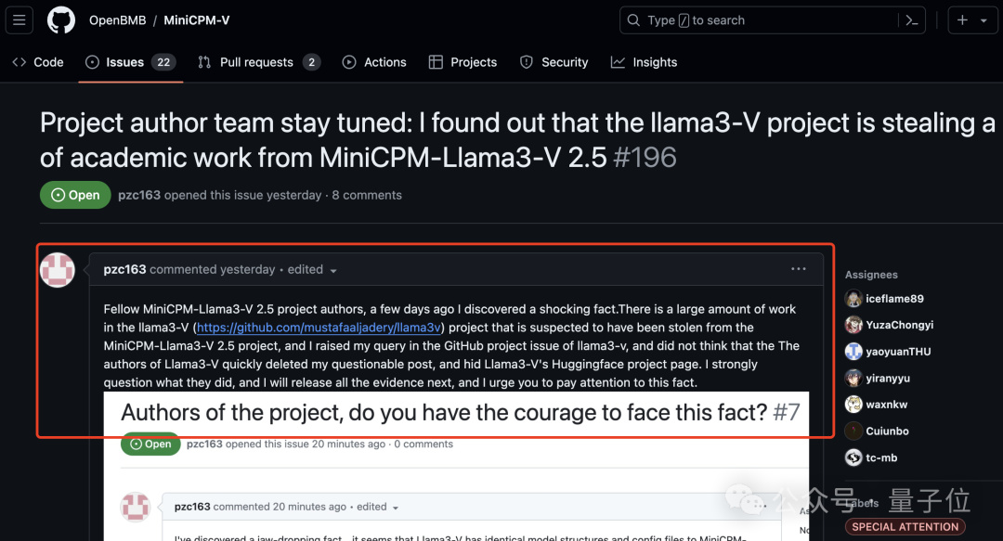This screenshot has height=541, width=1003.
Task: Select the Security tab
Action: 554,62
